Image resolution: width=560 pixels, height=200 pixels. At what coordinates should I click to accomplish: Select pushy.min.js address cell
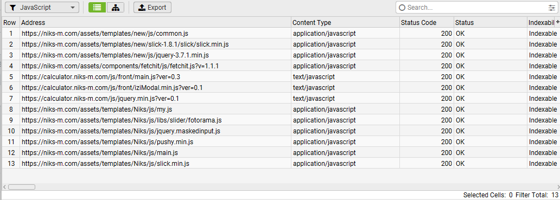[x=155, y=142]
